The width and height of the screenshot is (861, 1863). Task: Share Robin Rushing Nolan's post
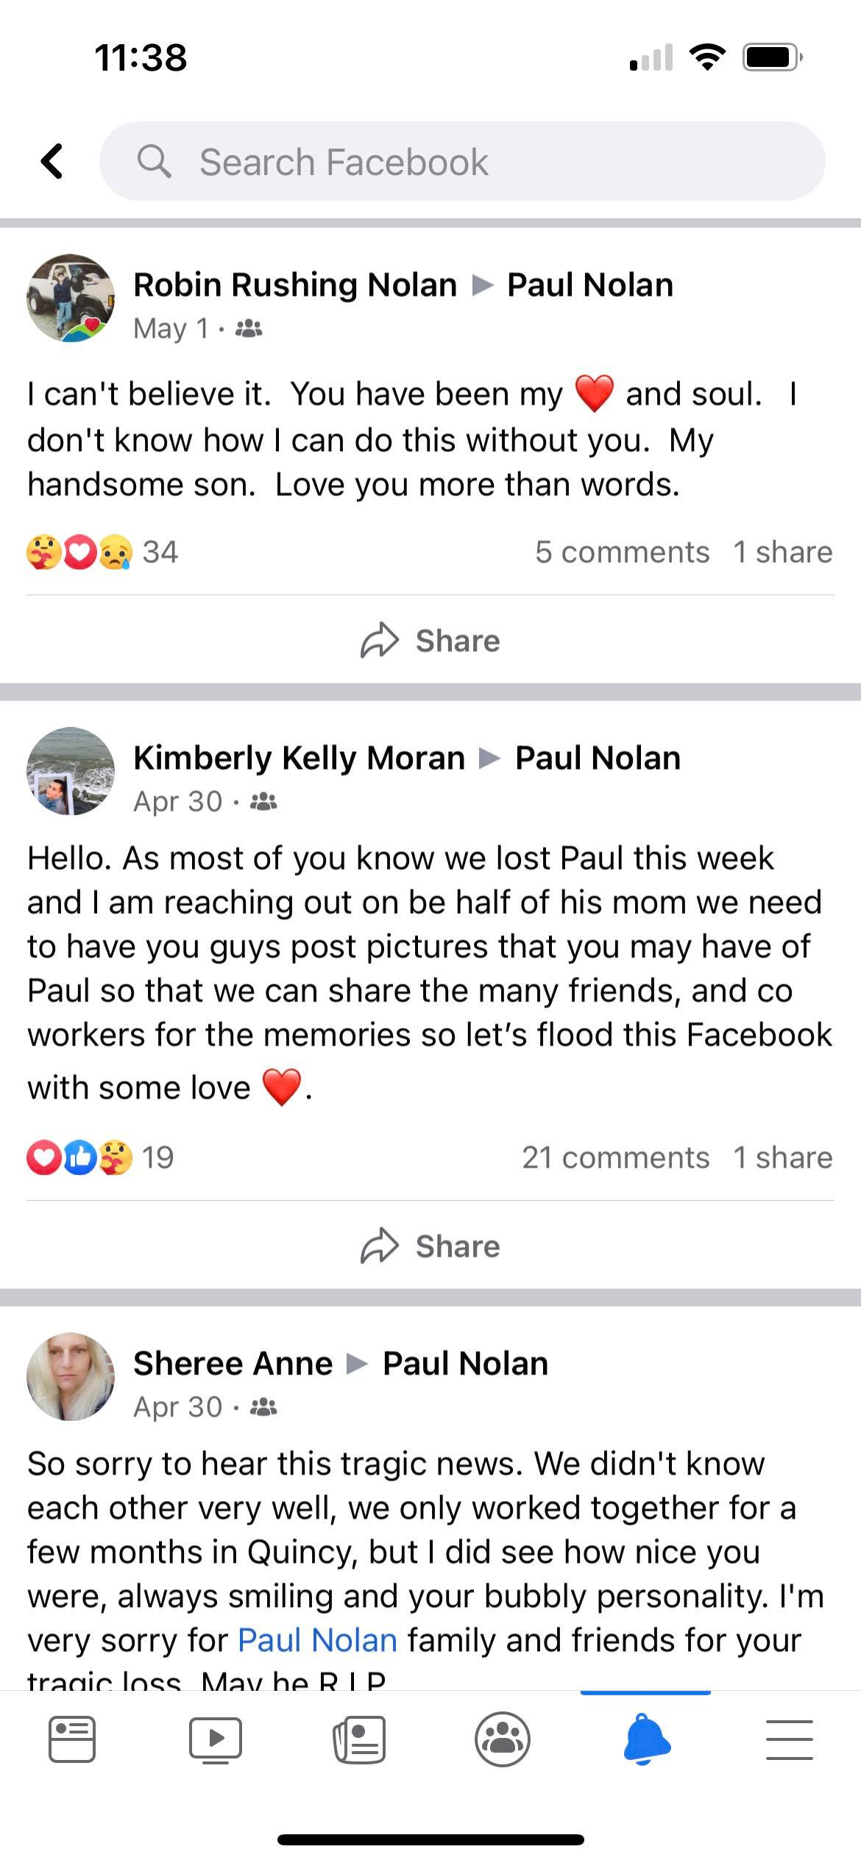[431, 641]
